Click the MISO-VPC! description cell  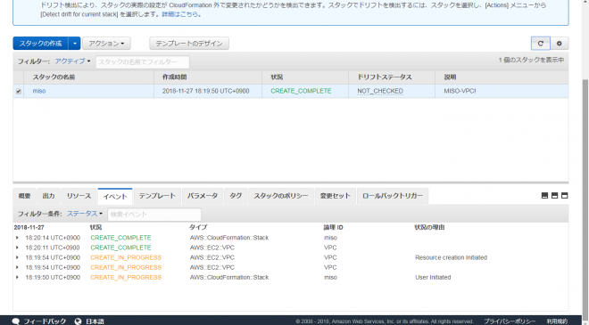[460, 91]
